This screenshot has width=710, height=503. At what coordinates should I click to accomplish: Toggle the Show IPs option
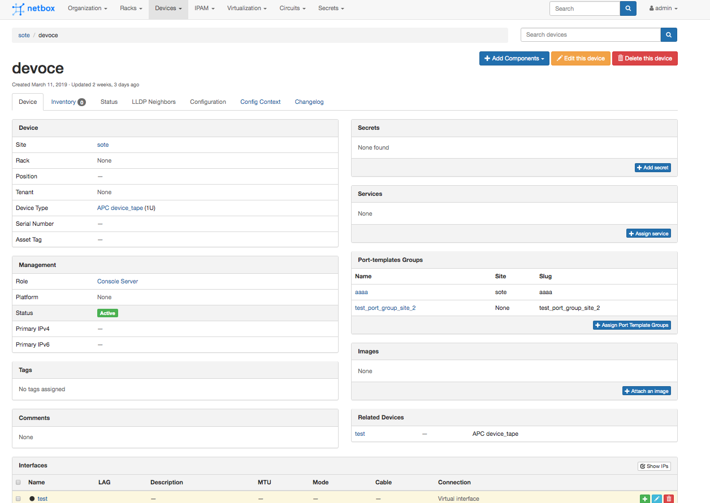pyautogui.click(x=654, y=466)
